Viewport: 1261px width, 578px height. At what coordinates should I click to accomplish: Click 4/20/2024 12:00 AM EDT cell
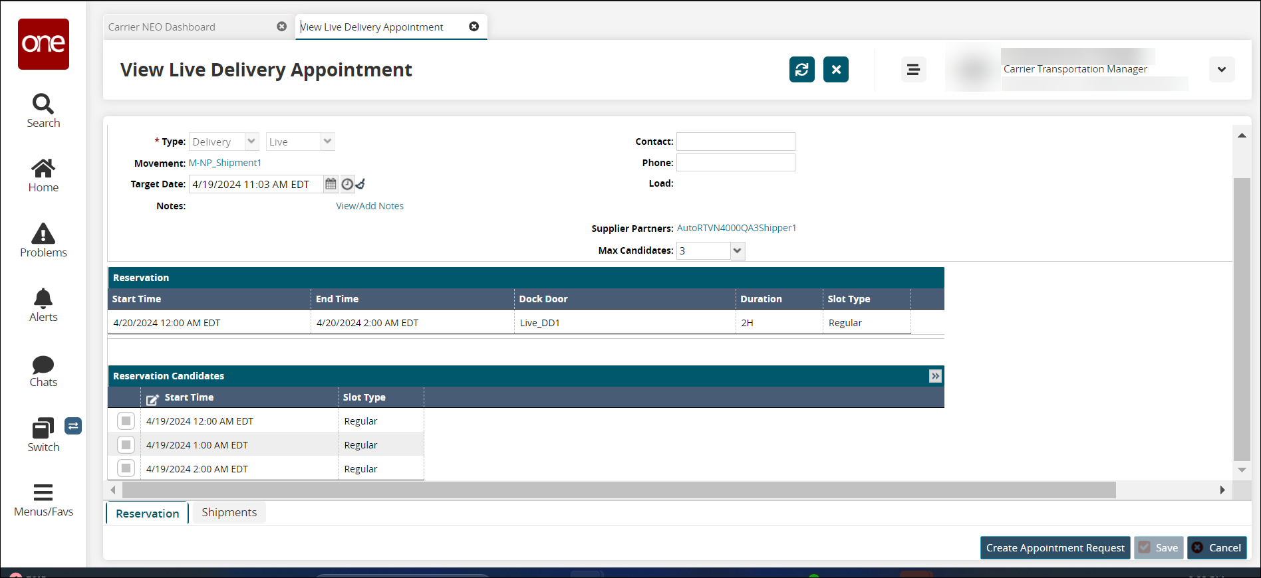(210, 322)
